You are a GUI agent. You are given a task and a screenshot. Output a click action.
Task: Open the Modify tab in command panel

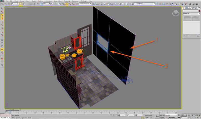coord(187,8)
